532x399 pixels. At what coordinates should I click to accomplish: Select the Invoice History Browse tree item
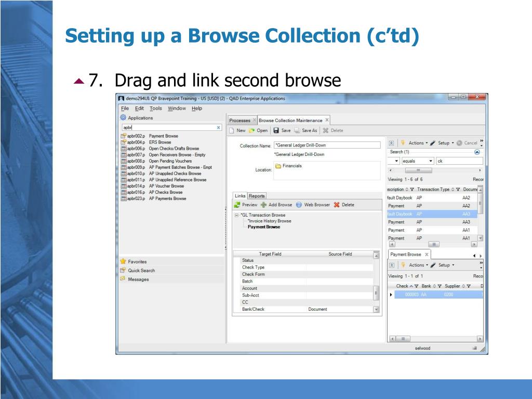[270, 221]
